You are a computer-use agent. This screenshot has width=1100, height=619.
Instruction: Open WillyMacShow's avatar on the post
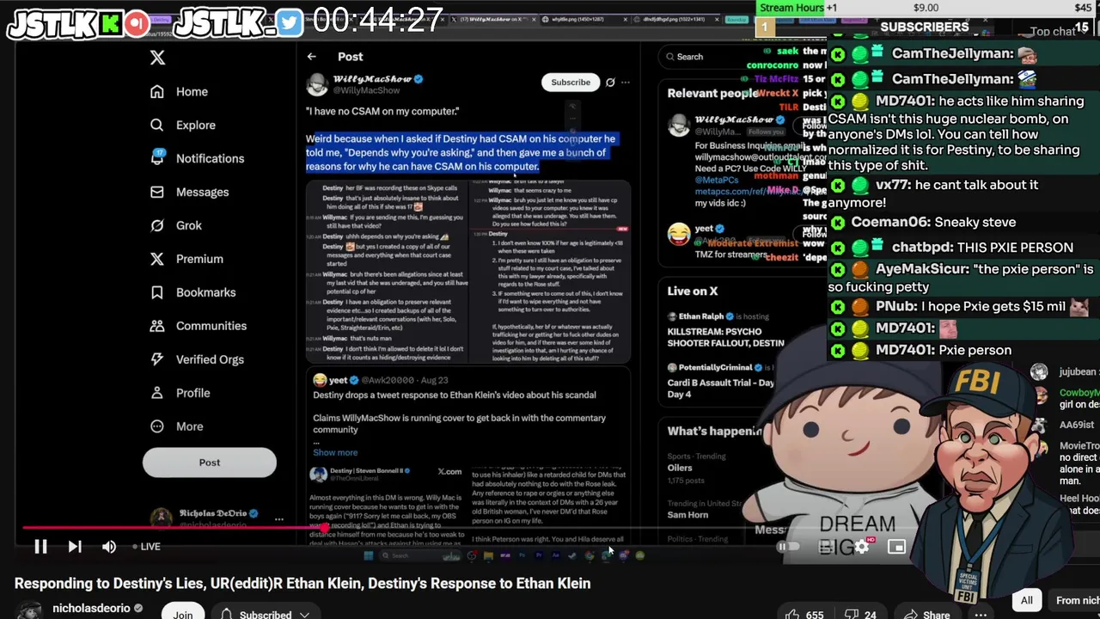[317, 84]
